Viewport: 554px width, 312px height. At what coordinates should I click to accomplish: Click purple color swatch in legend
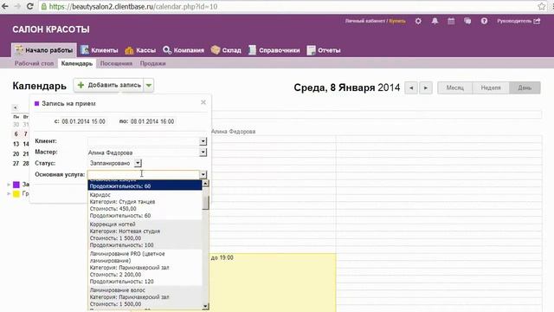click(x=16, y=185)
